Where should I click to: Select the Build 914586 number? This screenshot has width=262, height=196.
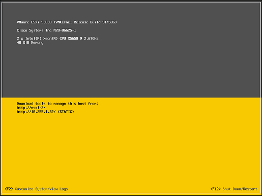[x=103, y=22]
